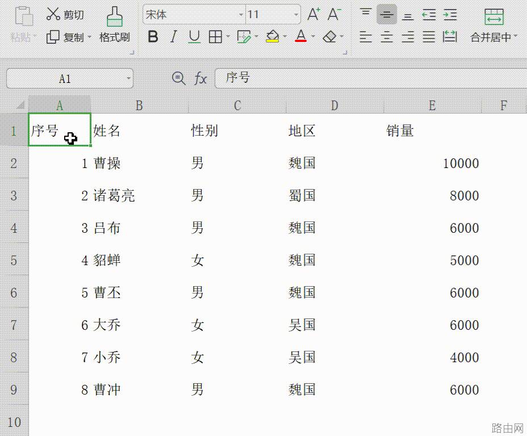Open fill color dropdown arrow
Image resolution: width=527 pixels, height=436 pixels.
285,36
